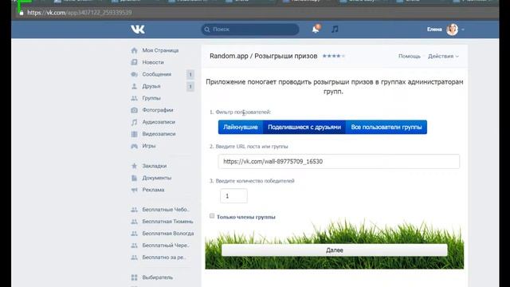This screenshot has height=287, width=510.
Task: Open notifications bell icon
Action: coord(316,29)
